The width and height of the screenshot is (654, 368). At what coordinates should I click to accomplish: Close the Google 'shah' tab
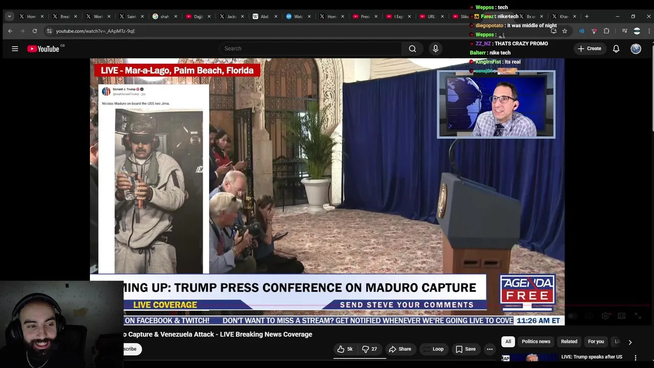[175, 16]
